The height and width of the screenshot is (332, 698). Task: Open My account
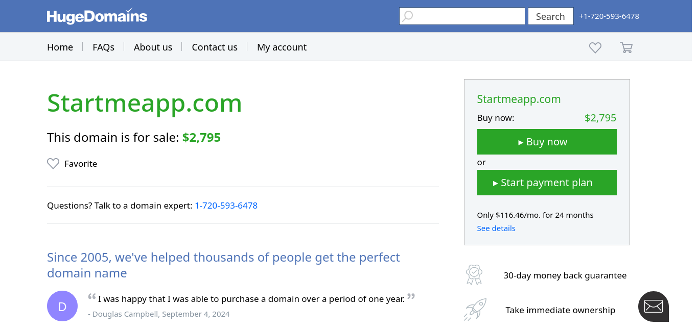pos(282,47)
